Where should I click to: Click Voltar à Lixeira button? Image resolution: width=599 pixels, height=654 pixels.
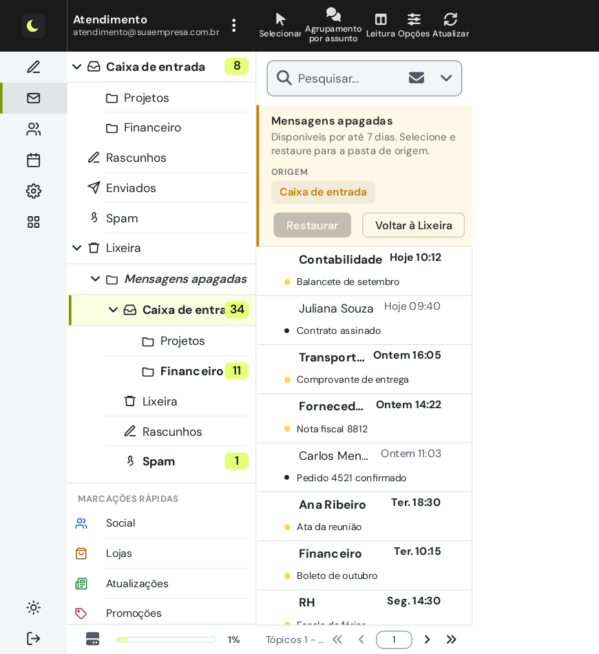413,225
